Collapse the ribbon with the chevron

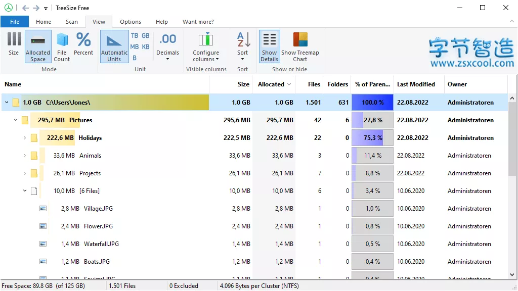(512, 21)
